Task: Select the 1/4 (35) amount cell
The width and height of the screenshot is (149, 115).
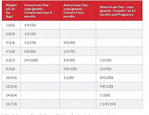Action: tap(40, 25)
